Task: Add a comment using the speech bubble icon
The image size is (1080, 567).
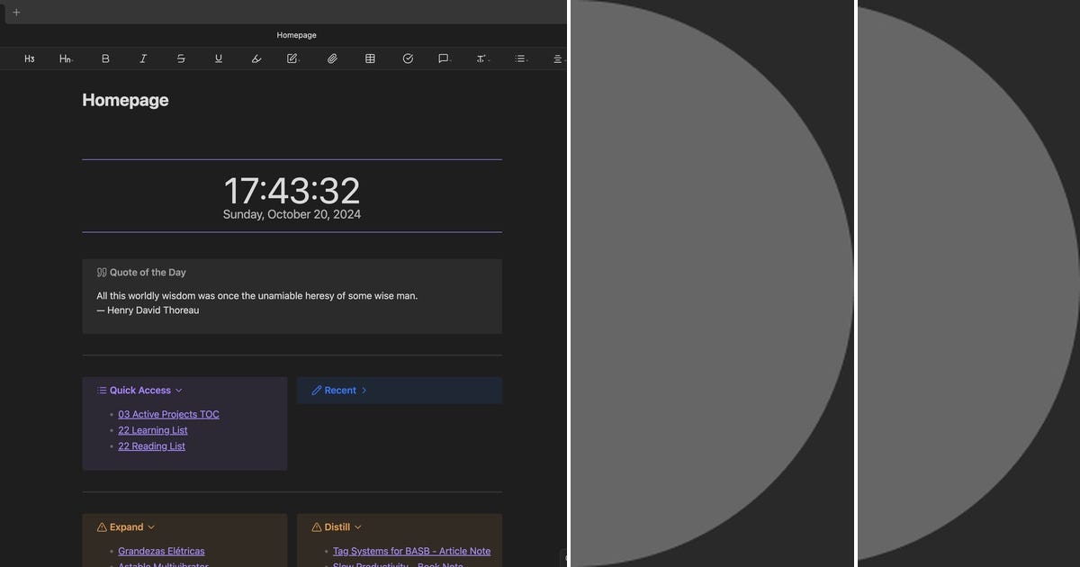Action: (443, 58)
